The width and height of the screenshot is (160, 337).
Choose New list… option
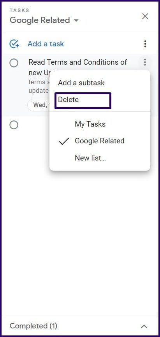coord(90,158)
